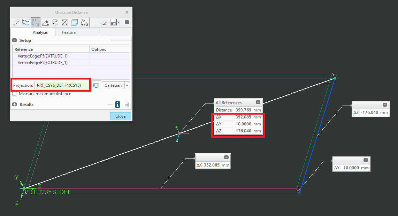The image size is (398, 216).
Task: Click the eraser icon to clear measurements
Action: (x=104, y=22)
